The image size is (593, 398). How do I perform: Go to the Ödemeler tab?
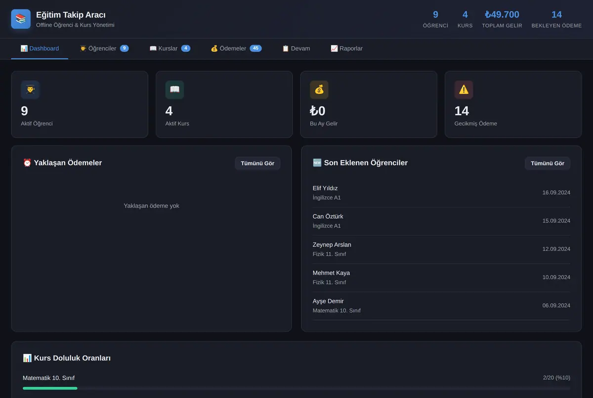point(236,48)
